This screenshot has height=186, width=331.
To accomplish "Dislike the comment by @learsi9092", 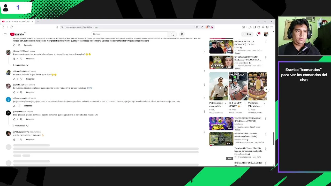I will tap(21, 59).
